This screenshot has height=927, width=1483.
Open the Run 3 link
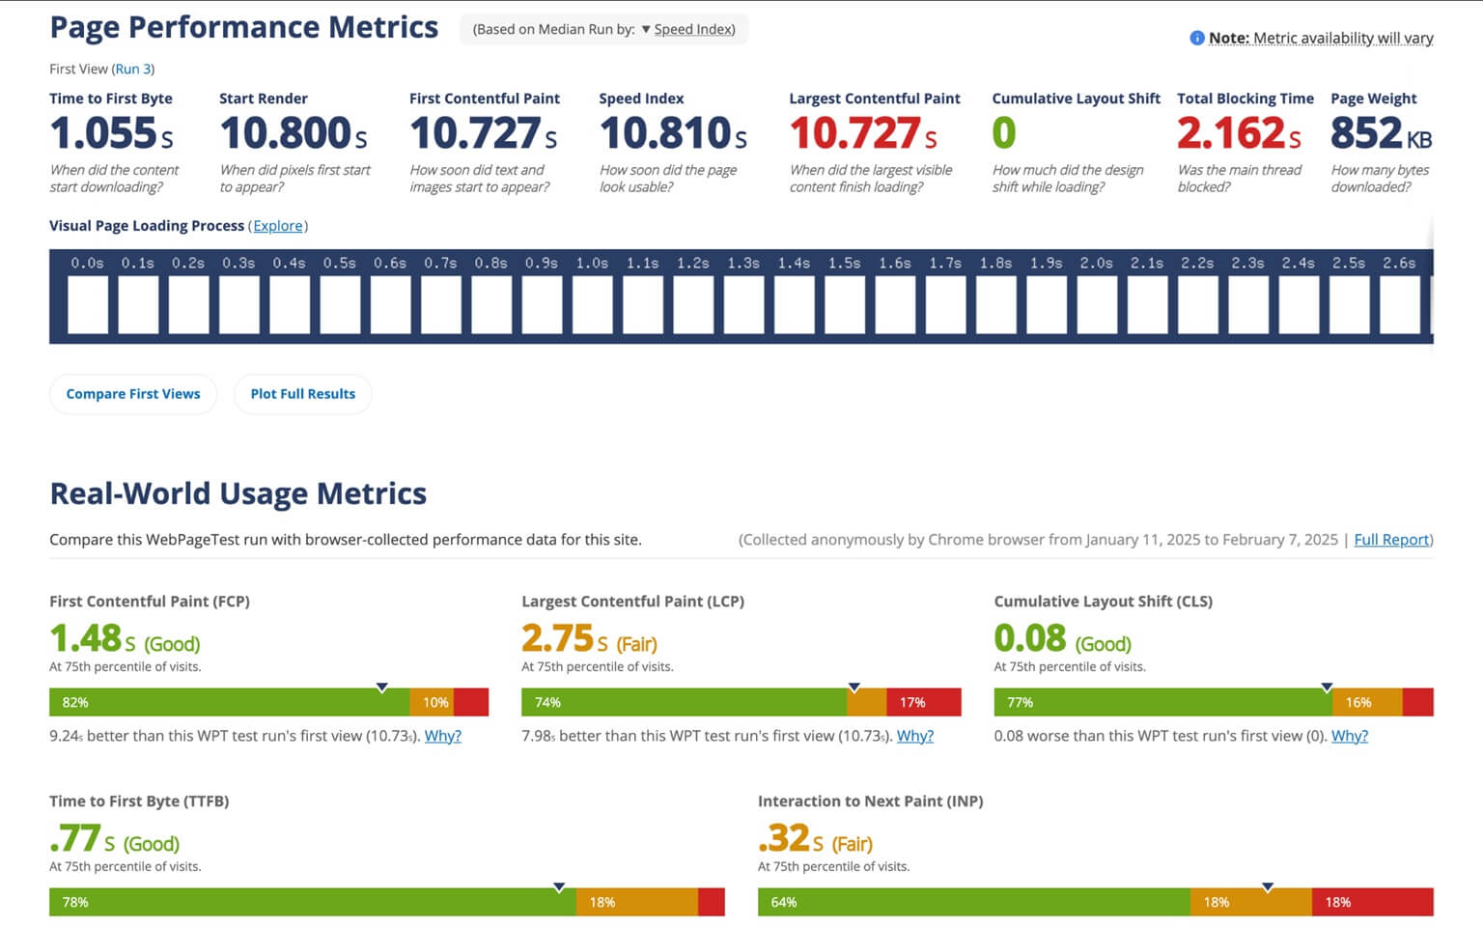click(133, 69)
